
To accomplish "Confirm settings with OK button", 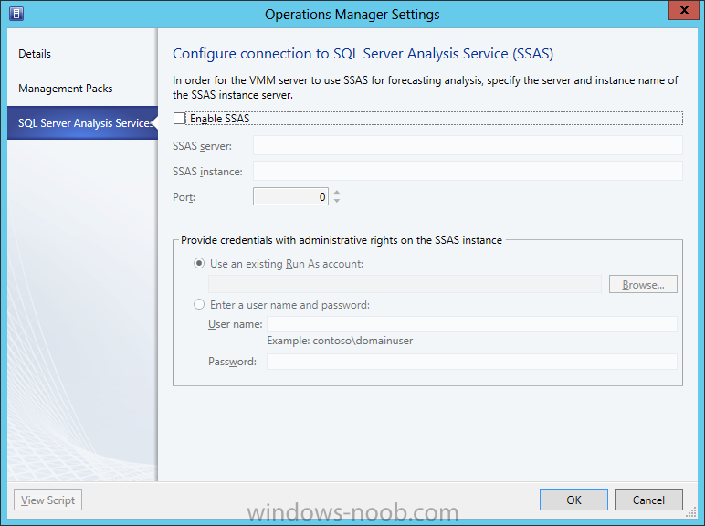I will tap(573, 500).
